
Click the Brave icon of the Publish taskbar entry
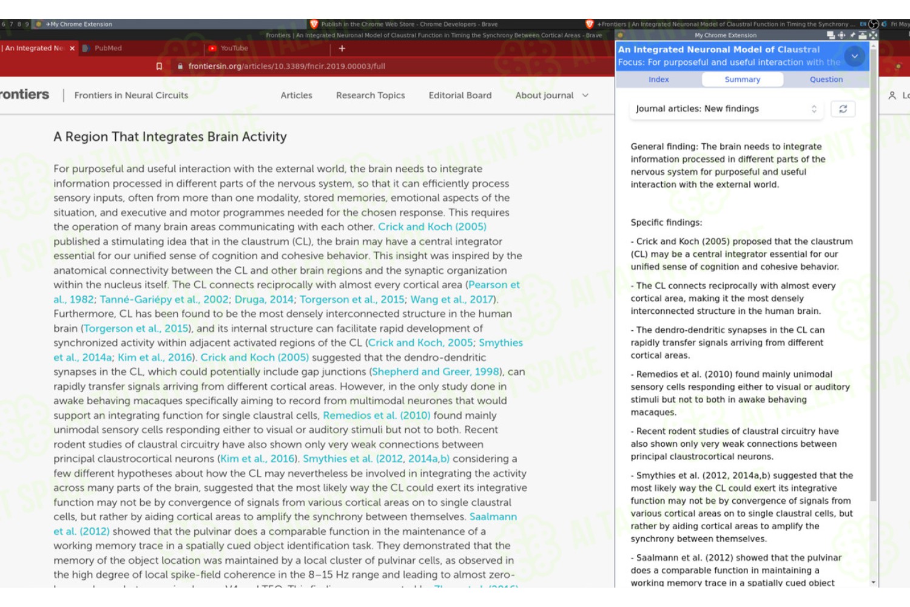314,24
